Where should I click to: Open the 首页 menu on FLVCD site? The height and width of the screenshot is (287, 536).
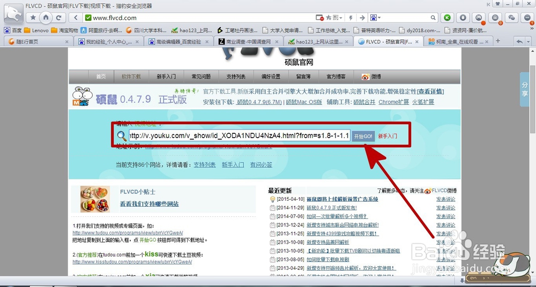tap(101, 77)
